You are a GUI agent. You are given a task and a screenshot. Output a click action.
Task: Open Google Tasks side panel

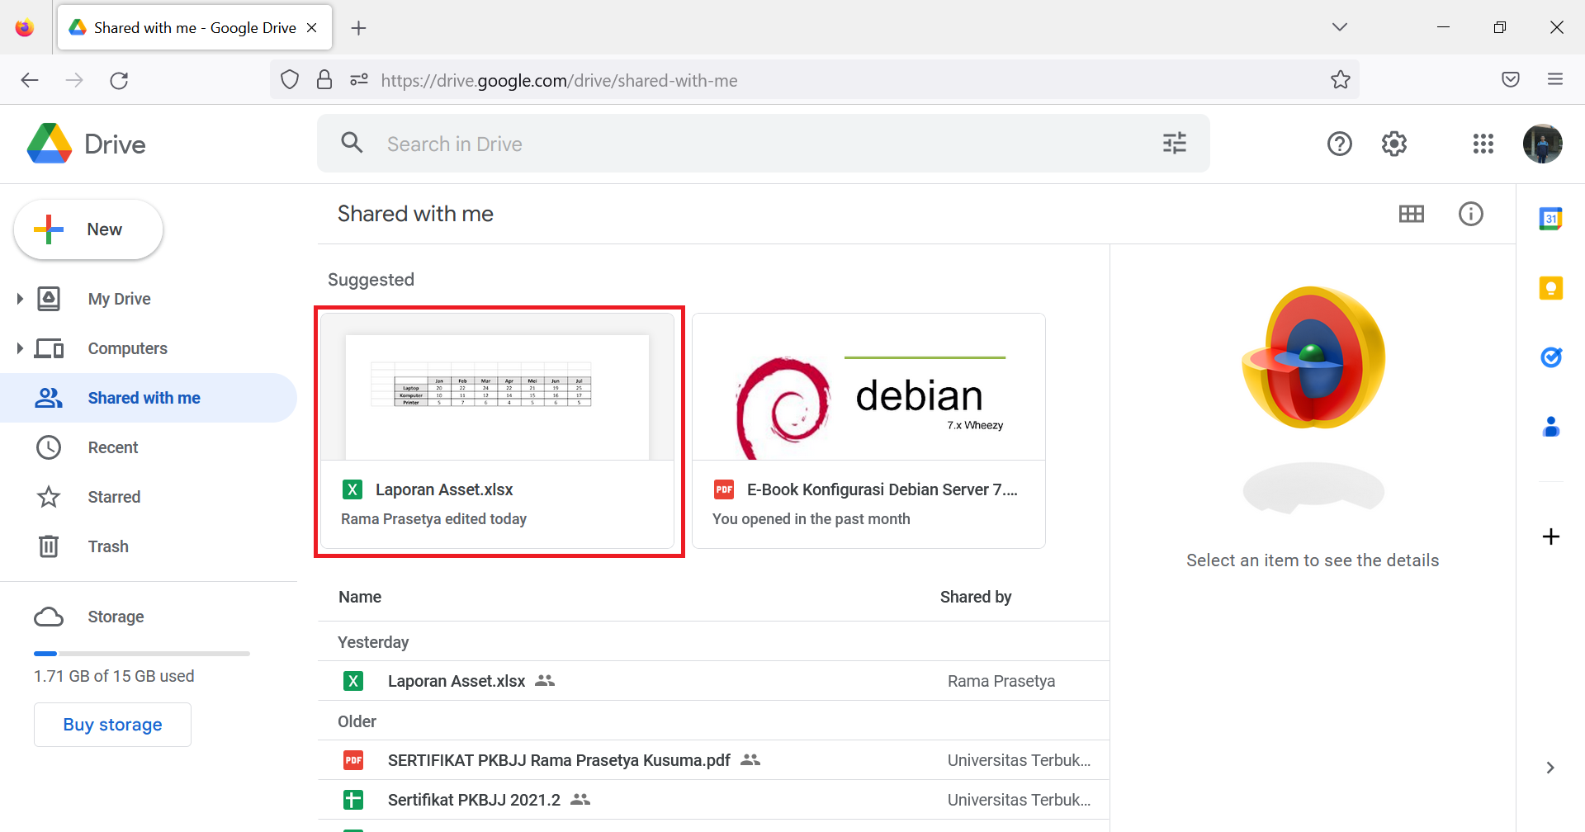click(x=1551, y=357)
